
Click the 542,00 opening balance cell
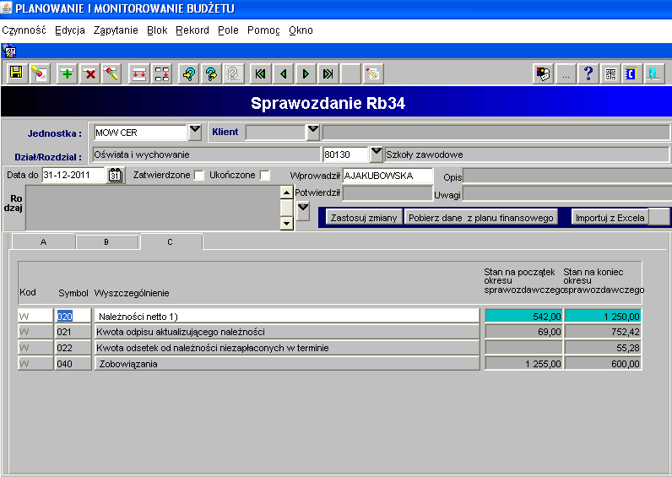[523, 317]
